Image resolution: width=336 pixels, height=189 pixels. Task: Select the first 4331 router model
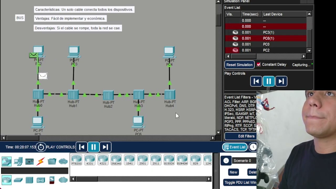click(90, 160)
